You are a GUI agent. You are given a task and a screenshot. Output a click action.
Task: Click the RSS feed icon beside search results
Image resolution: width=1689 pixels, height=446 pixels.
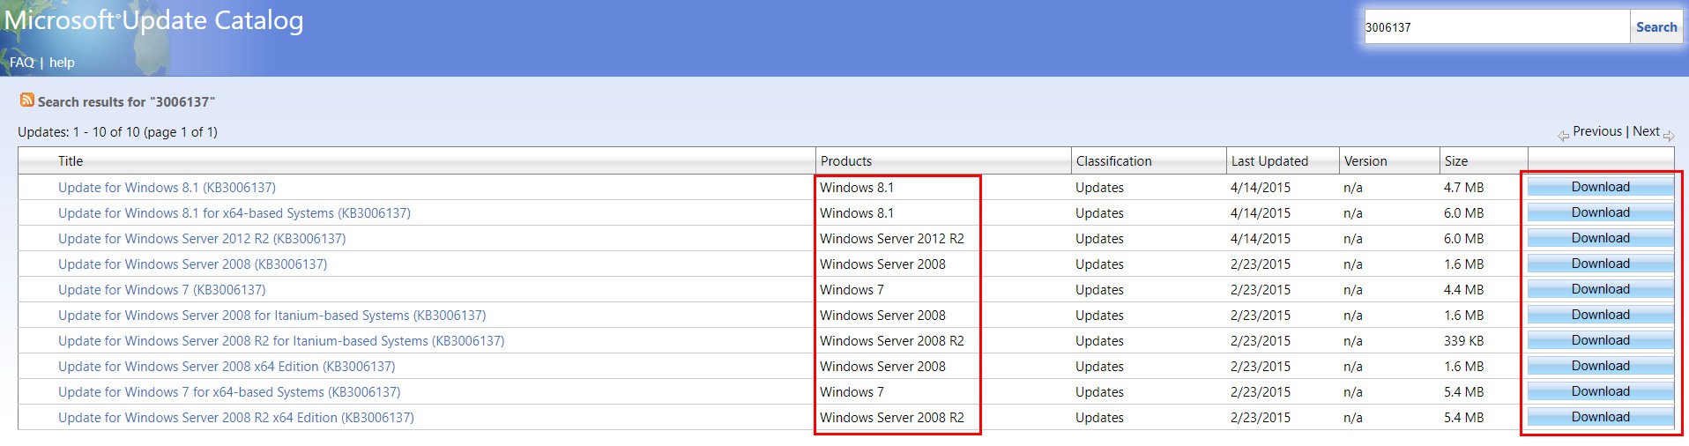[x=27, y=100]
